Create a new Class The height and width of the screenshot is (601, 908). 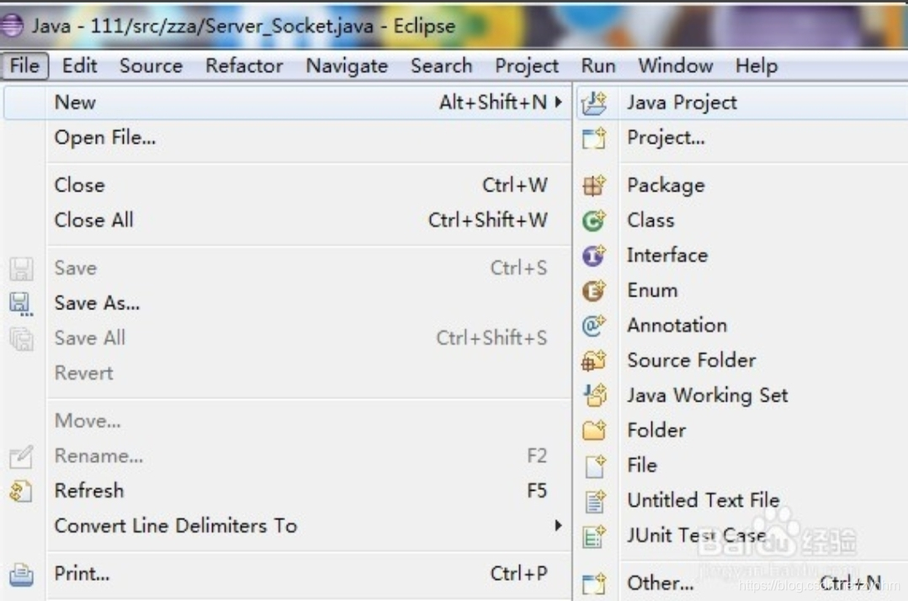pyautogui.click(x=742, y=220)
